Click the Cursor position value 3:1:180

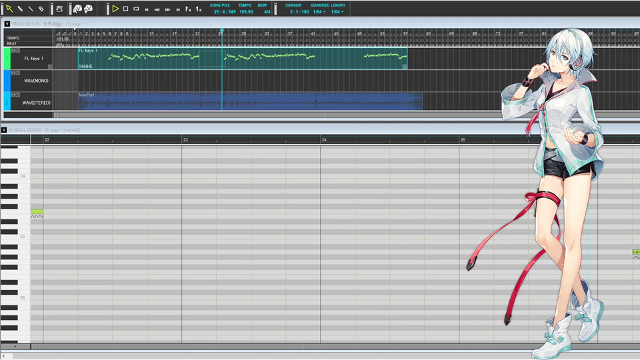[x=299, y=12]
